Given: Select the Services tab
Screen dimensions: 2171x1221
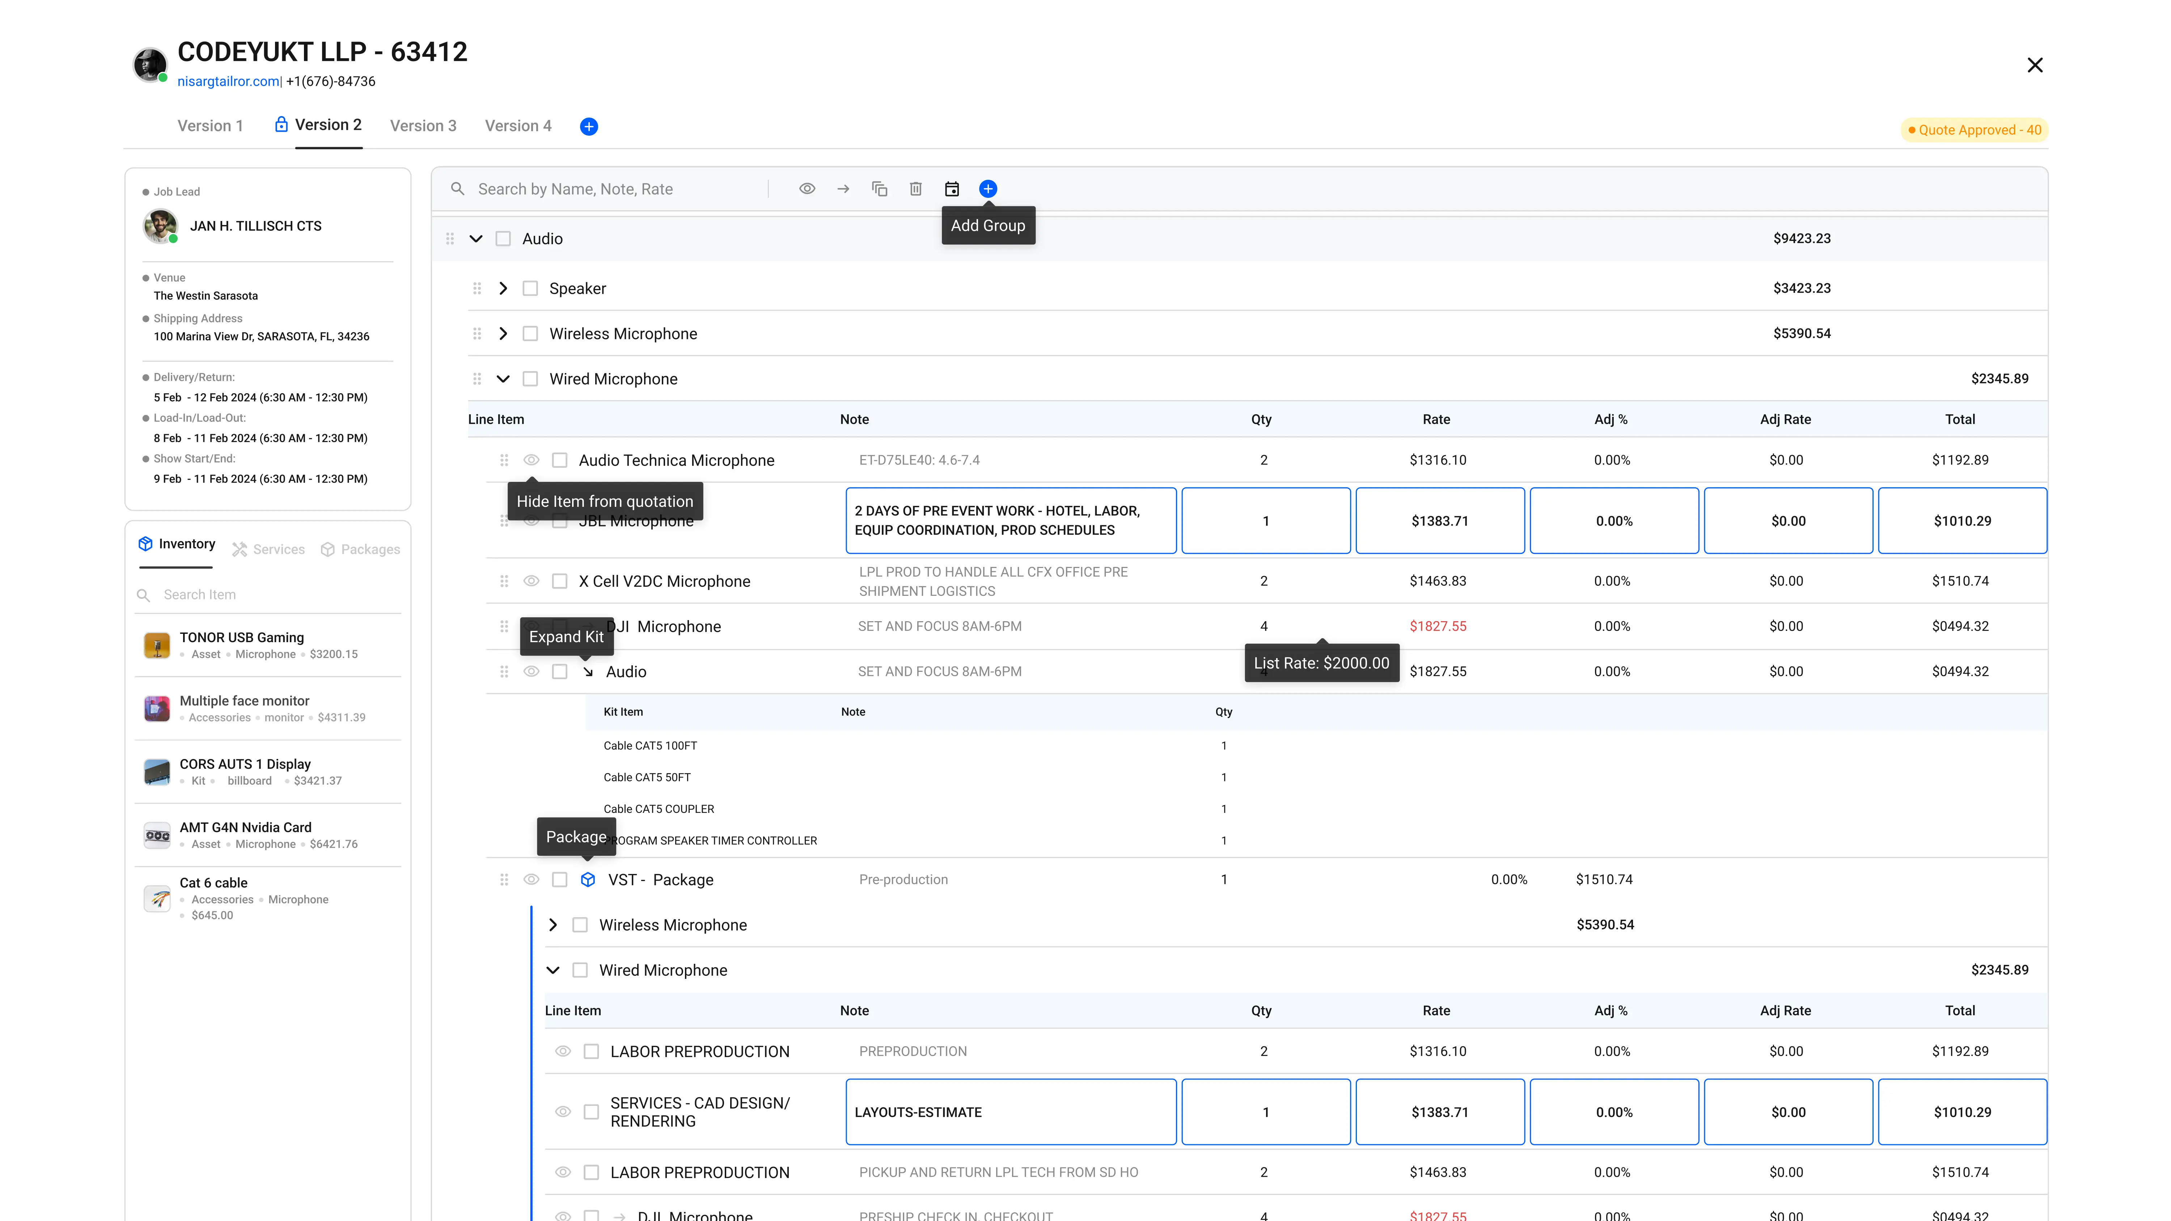Looking at the screenshot, I should click(268, 550).
